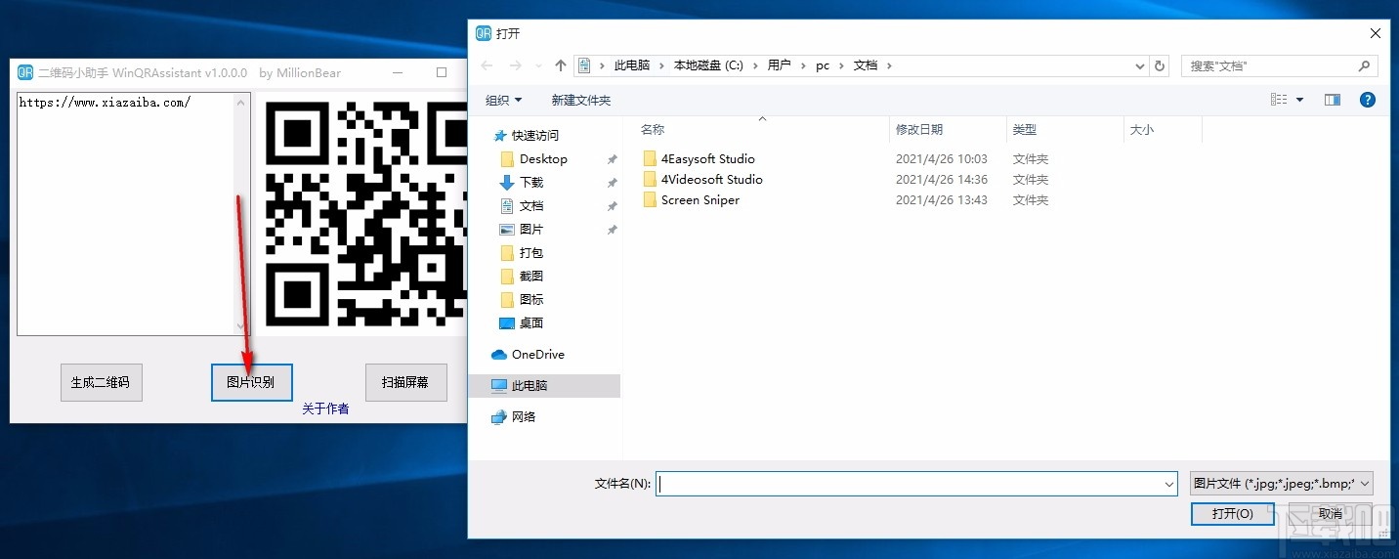Select the 4Videosoft Studio folder
This screenshot has width=1399, height=559.
(x=712, y=179)
